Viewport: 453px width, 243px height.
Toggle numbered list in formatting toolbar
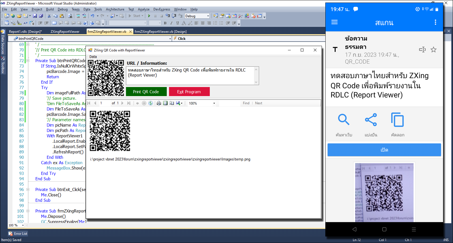(x=215, y=23)
